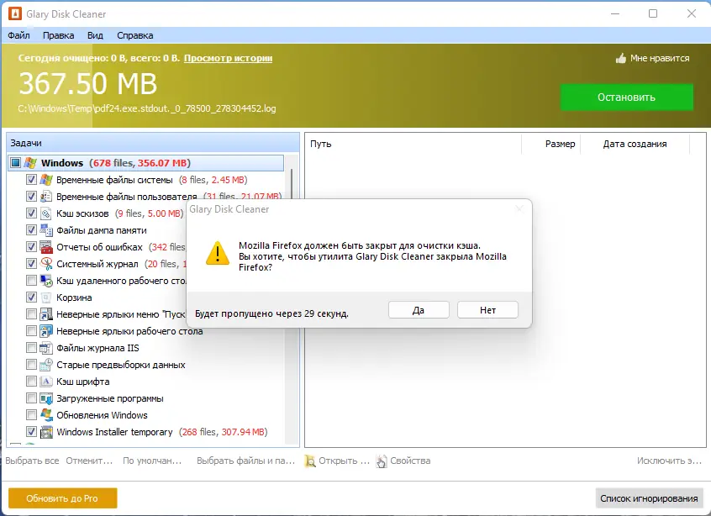Click Выбрать файлы и па… link
Screen dimensions: 711x516
245,461
